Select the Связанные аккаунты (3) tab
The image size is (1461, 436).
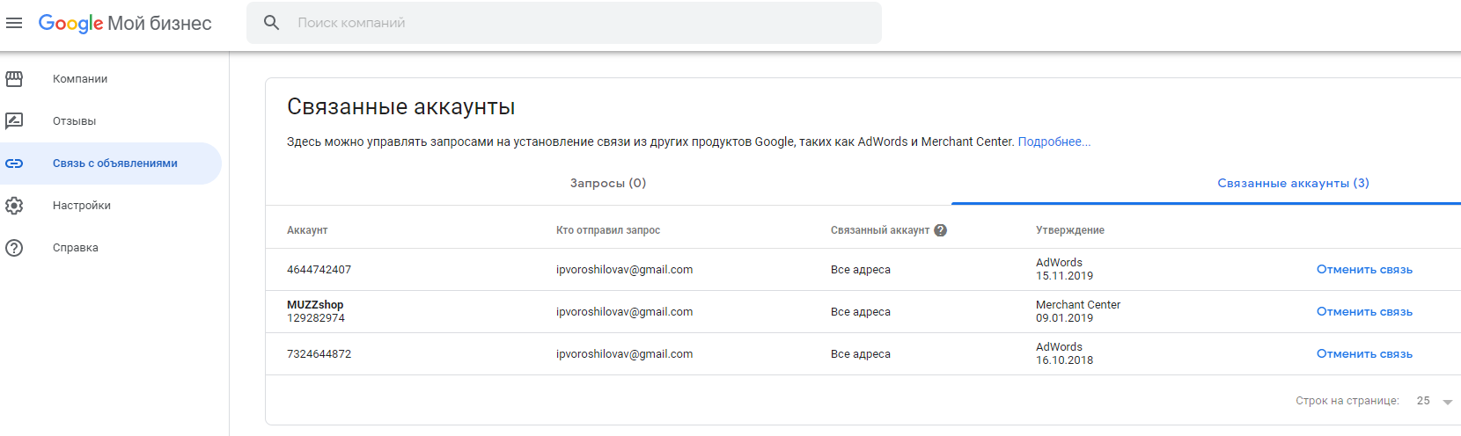(1293, 183)
